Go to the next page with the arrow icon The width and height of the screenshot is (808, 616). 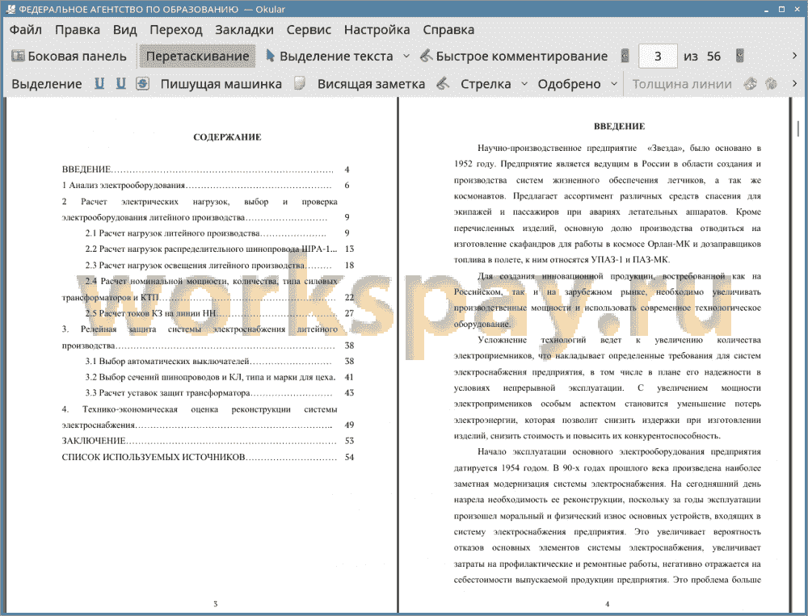click(x=740, y=57)
